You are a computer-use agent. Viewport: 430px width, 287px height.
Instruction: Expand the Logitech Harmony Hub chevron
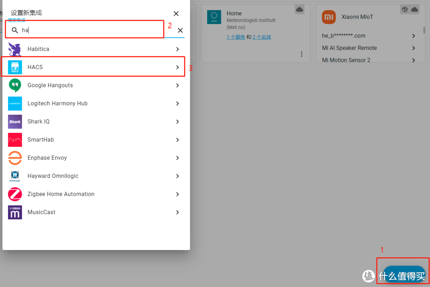(178, 103)
